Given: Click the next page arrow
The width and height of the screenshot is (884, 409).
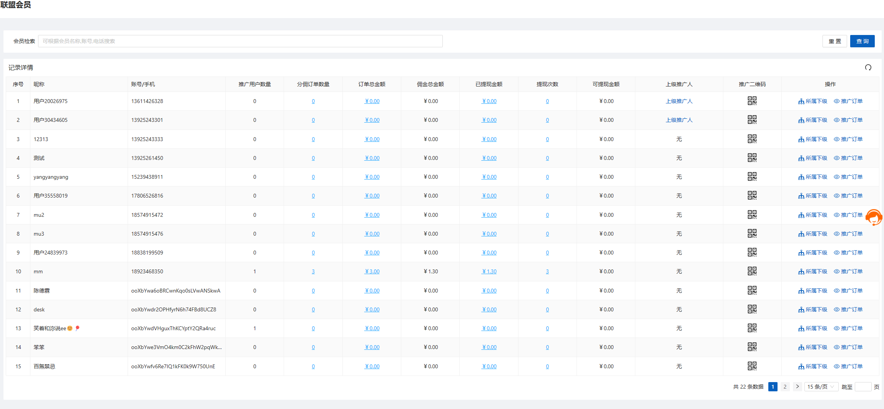Looking at the screenshot, I should coord(797,387).
